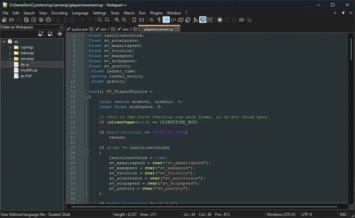Collapse the SV_PlayerPhysics fold at line 13
Screen dimensions: 355x218
tap(86, 97)
